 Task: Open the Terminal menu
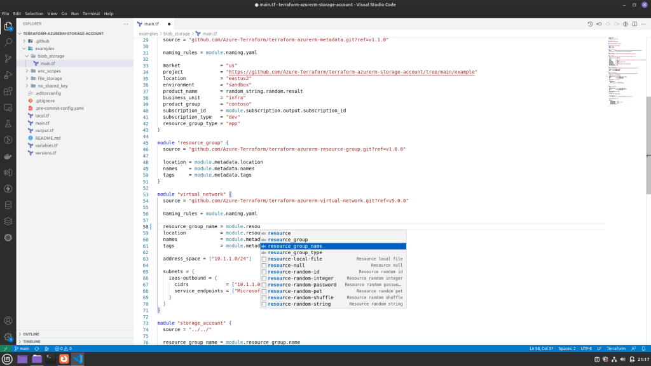click(x=91, y=13)
